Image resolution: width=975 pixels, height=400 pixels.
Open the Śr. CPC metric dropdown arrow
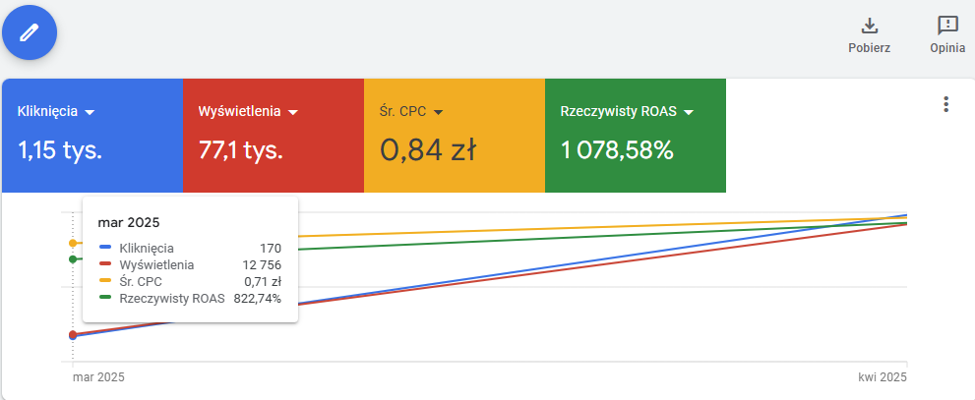[438, 112]
